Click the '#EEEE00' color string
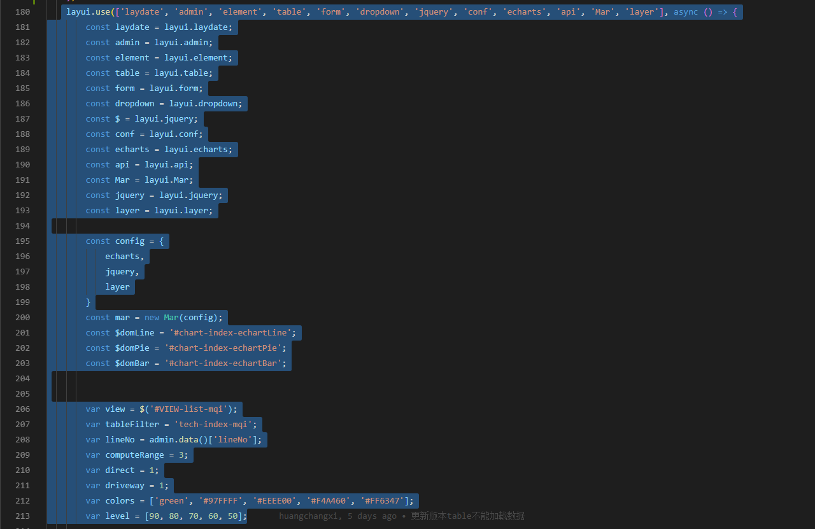Image resolution: width=815 pixels, height=529 pixels. [274, 501]
